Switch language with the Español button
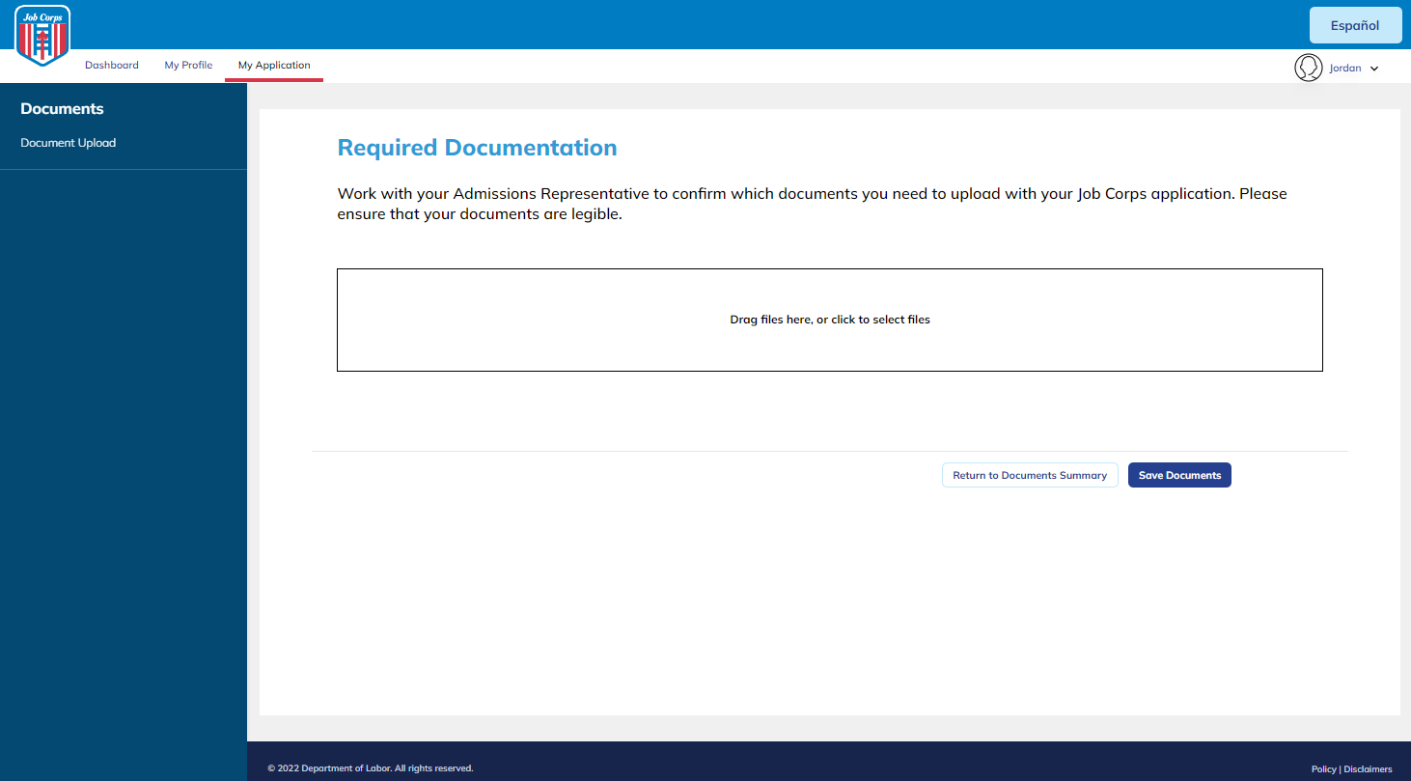The height and width of the screenshot is (781, 1411). 1355,25
